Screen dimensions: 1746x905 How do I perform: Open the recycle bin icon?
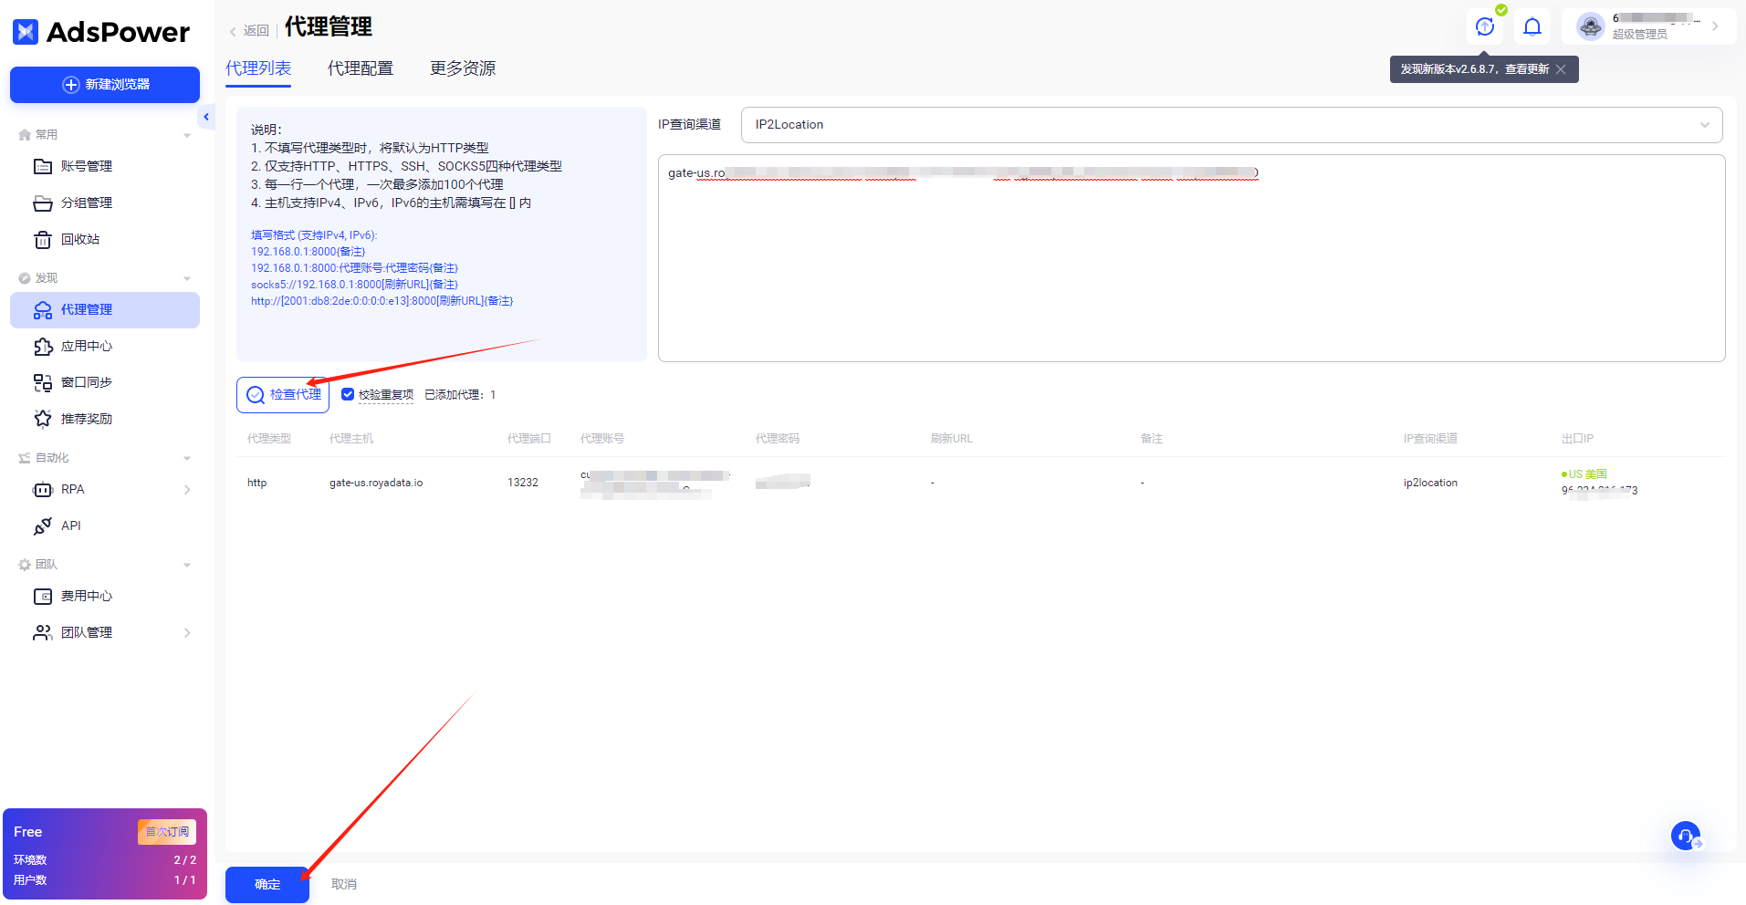43,239
